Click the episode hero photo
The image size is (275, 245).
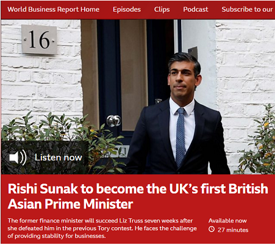coord(138,97)
